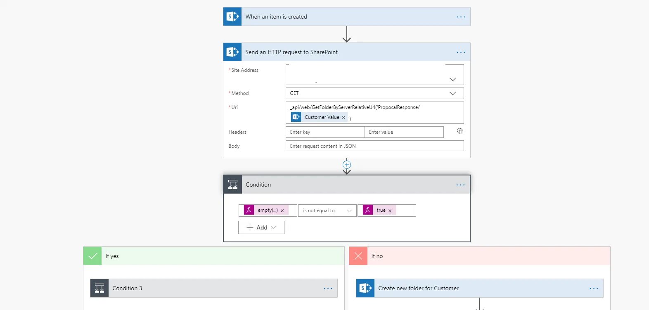649x310 pixels.
Task: Open ellipsis menu for Condition 3
Action: pos(328,289)
